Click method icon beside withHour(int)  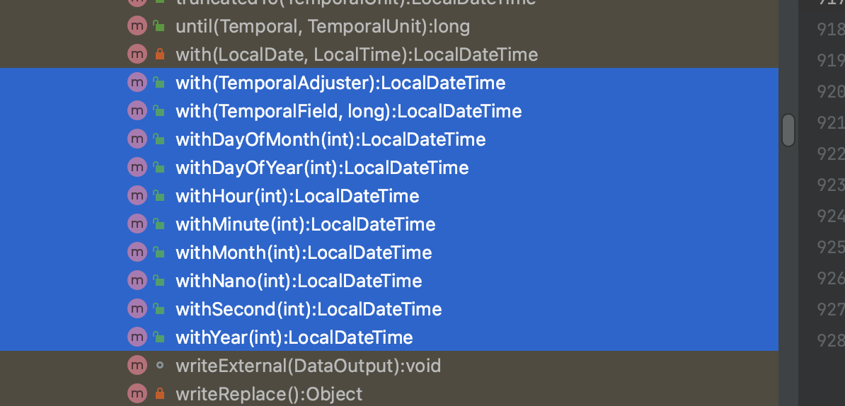(x=136, y=196)
